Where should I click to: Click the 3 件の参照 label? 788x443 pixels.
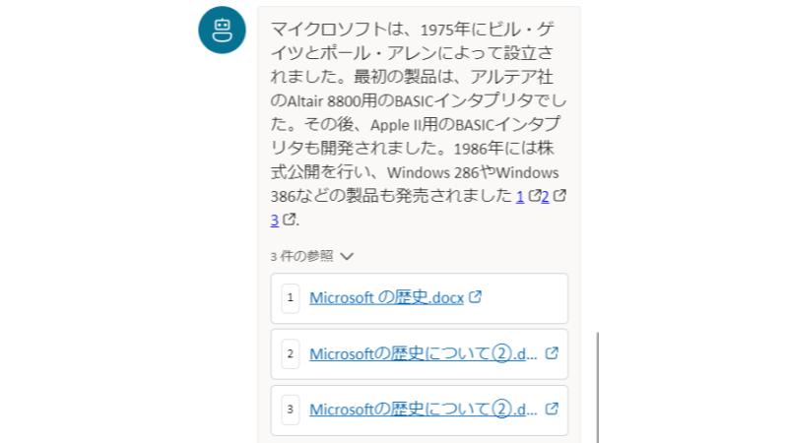click(x=301, y=256)
